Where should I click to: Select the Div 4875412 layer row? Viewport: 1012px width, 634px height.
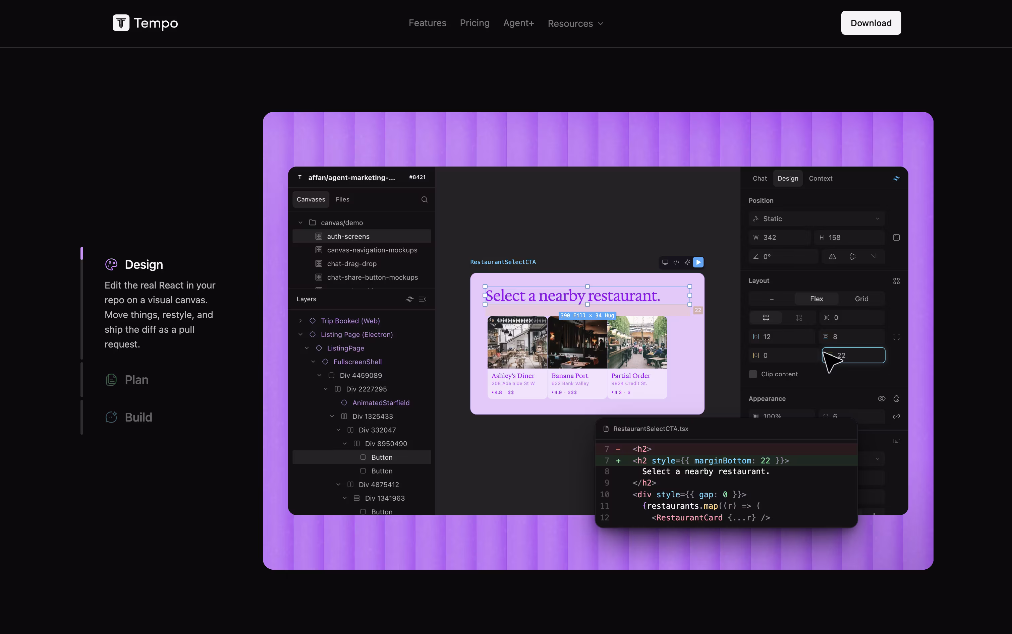click(362, 485)
